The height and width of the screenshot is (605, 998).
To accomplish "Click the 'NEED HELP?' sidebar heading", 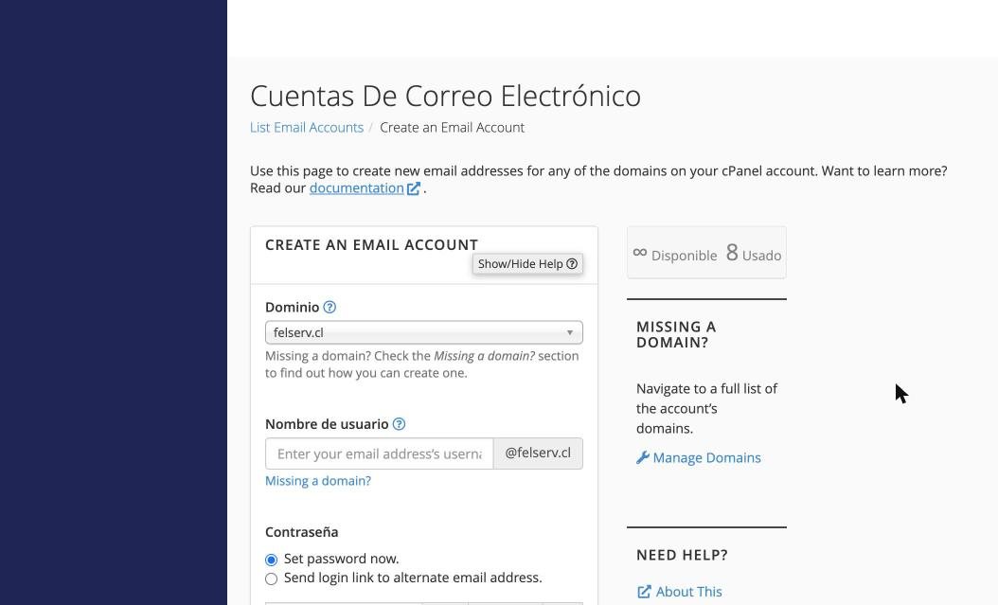I will tap(683, 555).
